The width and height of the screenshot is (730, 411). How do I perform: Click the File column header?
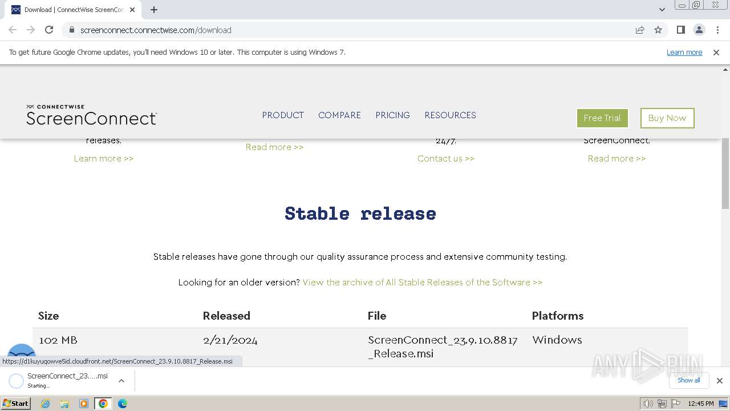377,316
